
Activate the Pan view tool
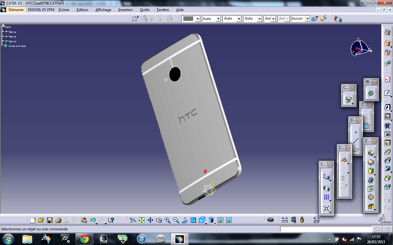tap(150, 220)
